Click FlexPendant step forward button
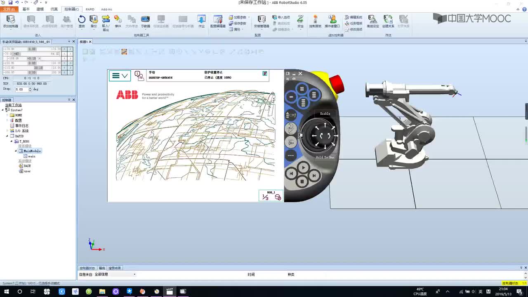This screenshot has height=297, width=528. point(314,175)
